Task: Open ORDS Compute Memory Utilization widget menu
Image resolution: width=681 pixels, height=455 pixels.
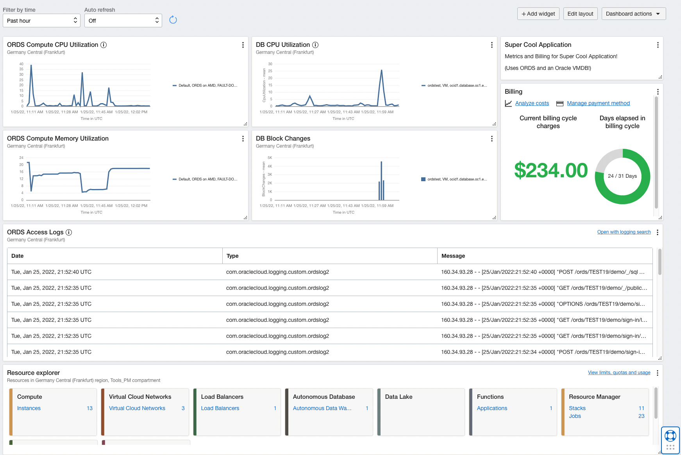Action: (x=243, y=139)
